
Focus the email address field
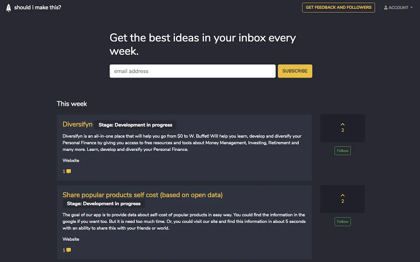(x=192, y=71)
